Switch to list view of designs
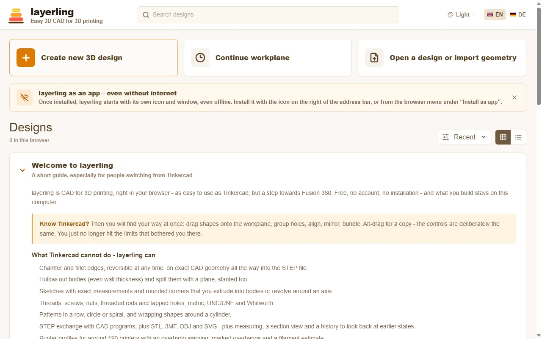This screenshot has width=542, height=339. pos(518,137)
